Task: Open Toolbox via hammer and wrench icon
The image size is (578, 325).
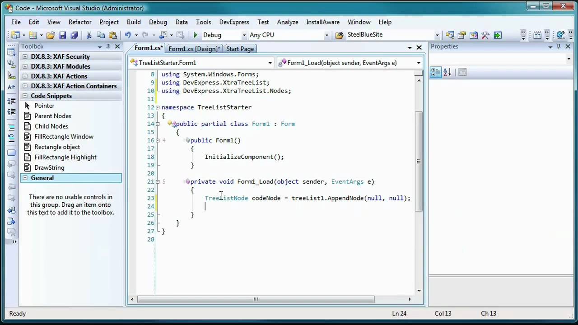Action: (x=485, y=35)
